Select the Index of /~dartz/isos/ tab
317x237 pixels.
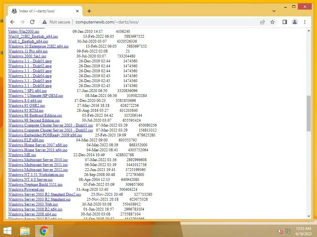point(45,11)
